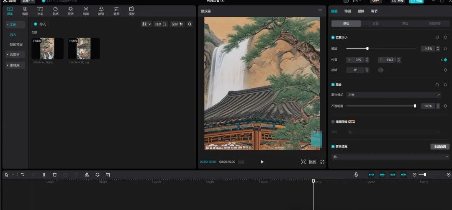Toggle the 背景填充 background fill checkbox
This screenshot has width=452, height=210.
pos(333,147)
